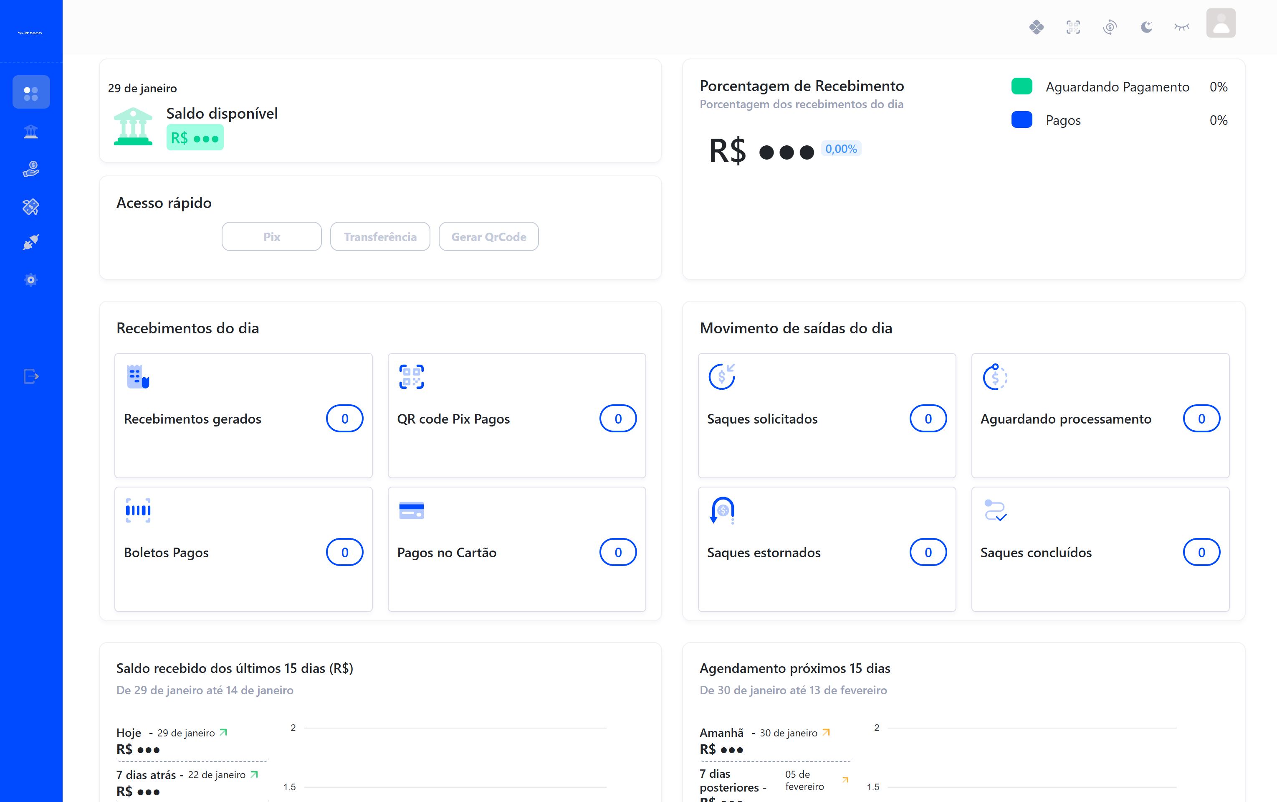Toggle balance visibility with closed-eye icon
Image resolution: width=1277 pixels, height=802 pixels.
[x=1181, y=26]
